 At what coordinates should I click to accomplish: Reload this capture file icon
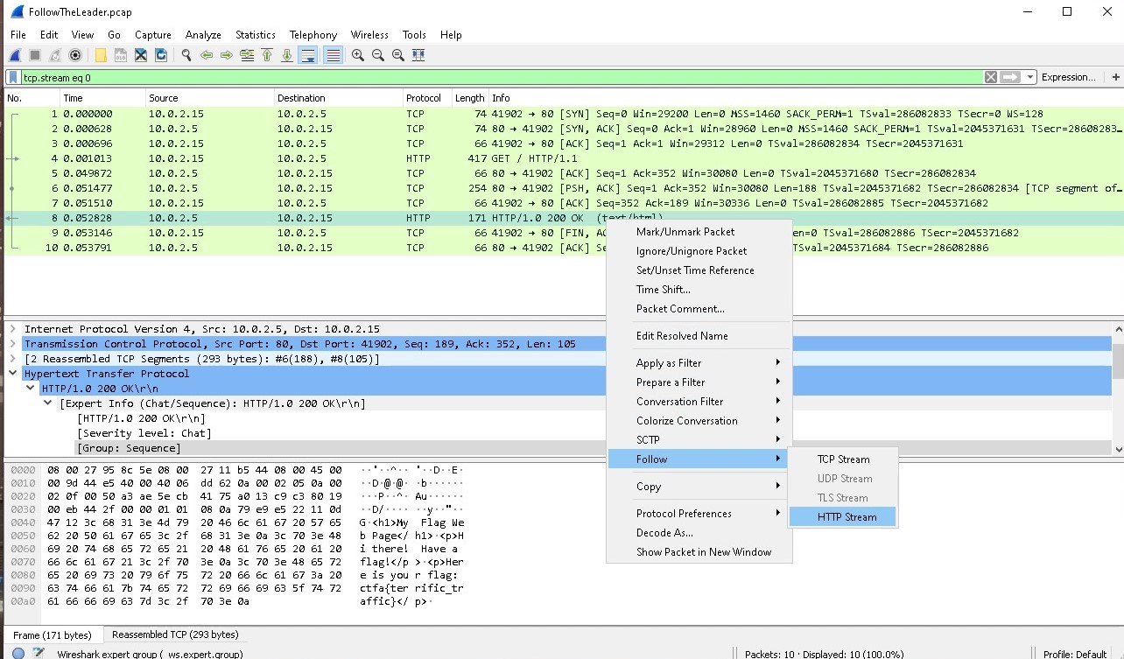coord(161,55)
